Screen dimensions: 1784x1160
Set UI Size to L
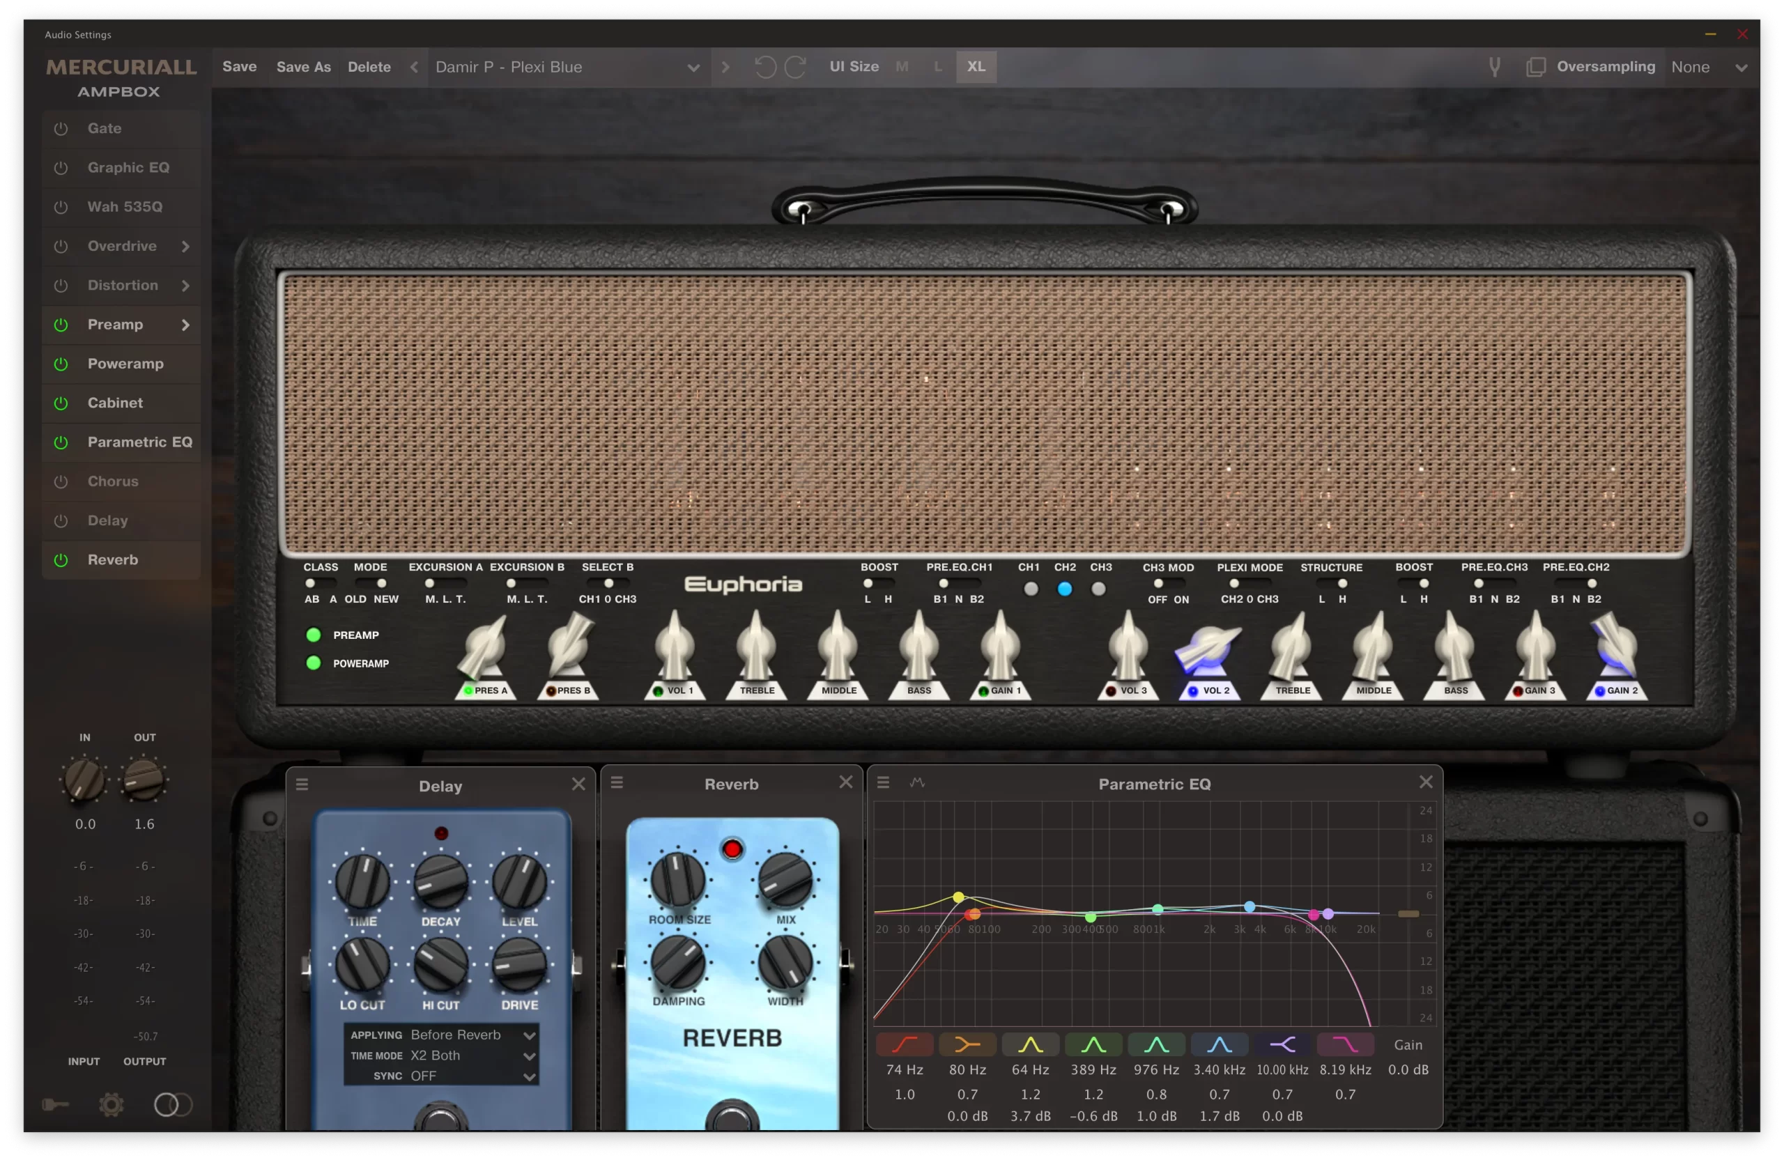(x=938, y=67)
